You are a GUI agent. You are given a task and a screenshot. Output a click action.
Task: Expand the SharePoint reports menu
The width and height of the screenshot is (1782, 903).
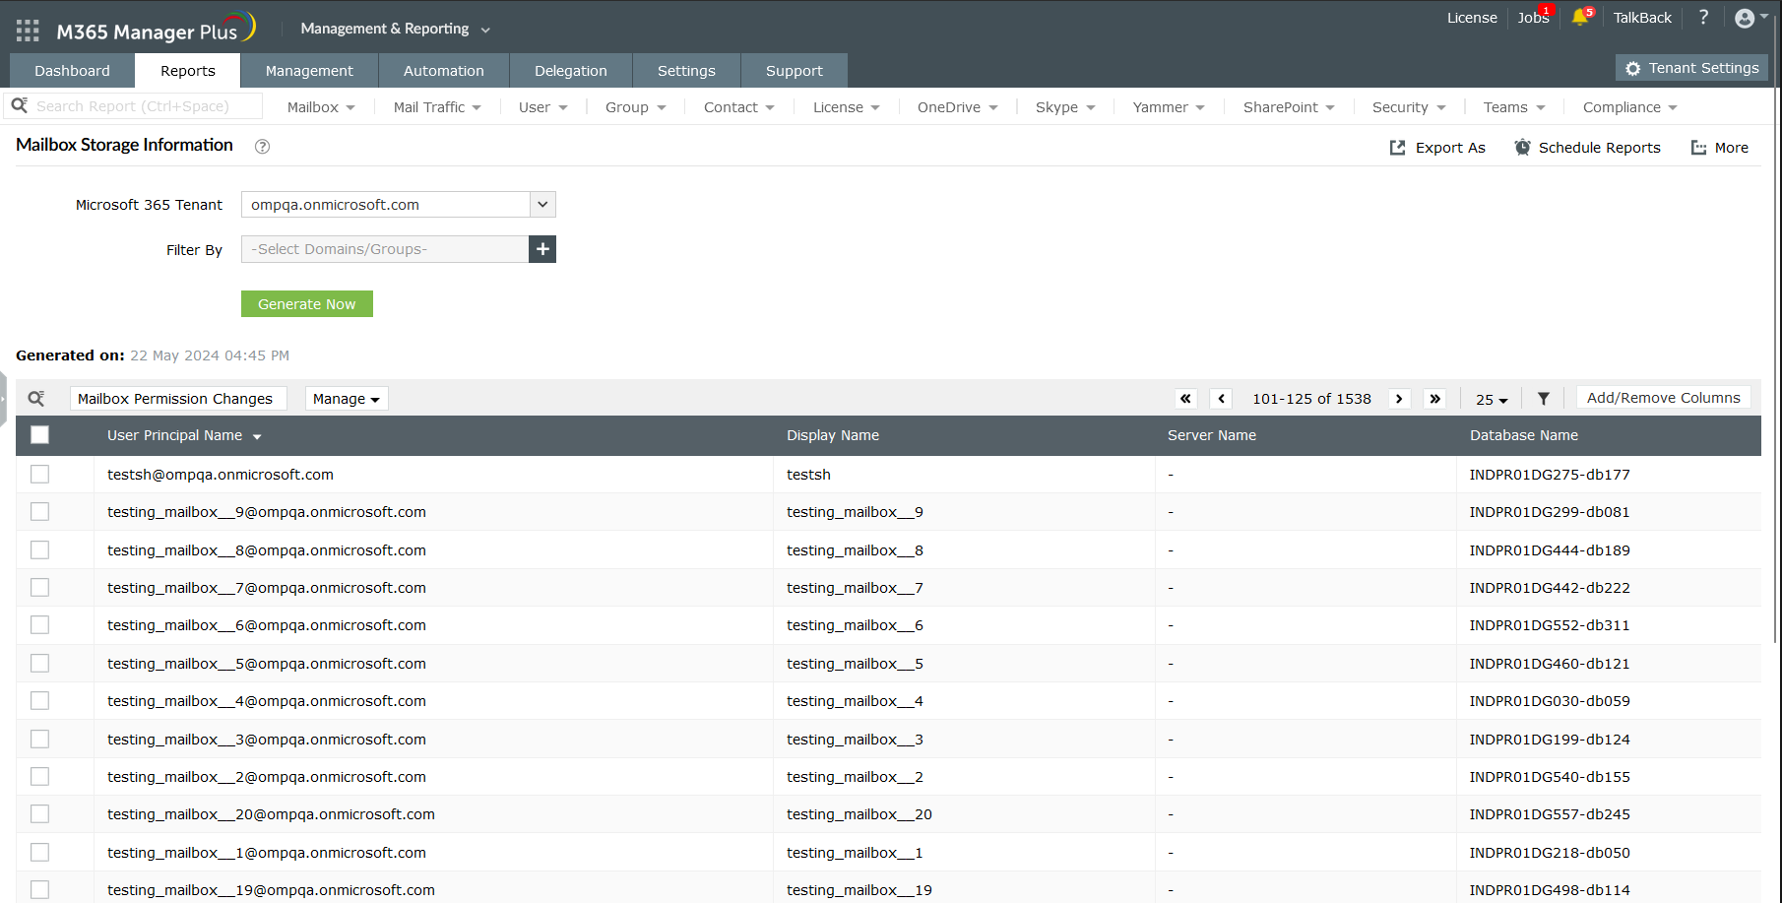coord(1289,107)
